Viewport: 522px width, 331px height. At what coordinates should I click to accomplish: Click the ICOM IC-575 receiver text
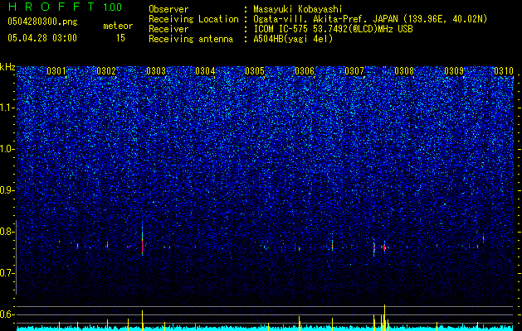[333, 29]
